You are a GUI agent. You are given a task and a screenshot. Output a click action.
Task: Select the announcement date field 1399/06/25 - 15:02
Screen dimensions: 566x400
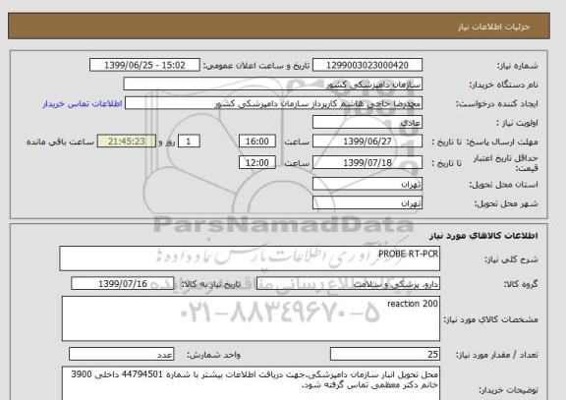click(x=144, y=65)
